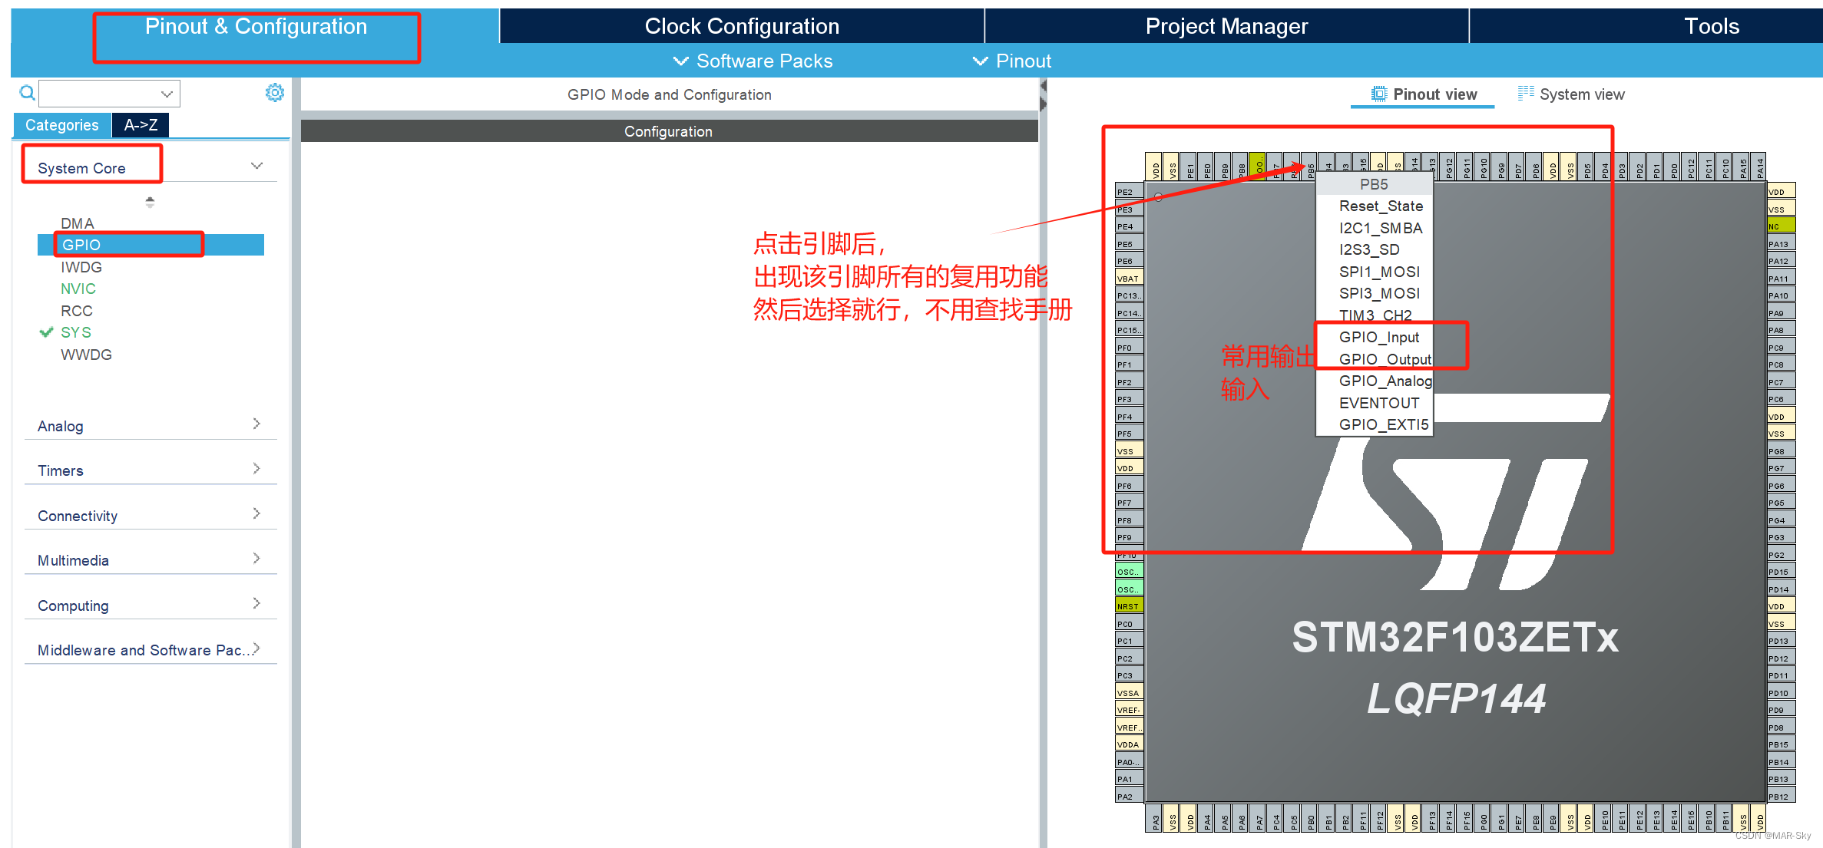Choose TIM3_CH2 from PB5 pin menu
This screenshot has width=1823, height=848.
[x=1375, y=315]
